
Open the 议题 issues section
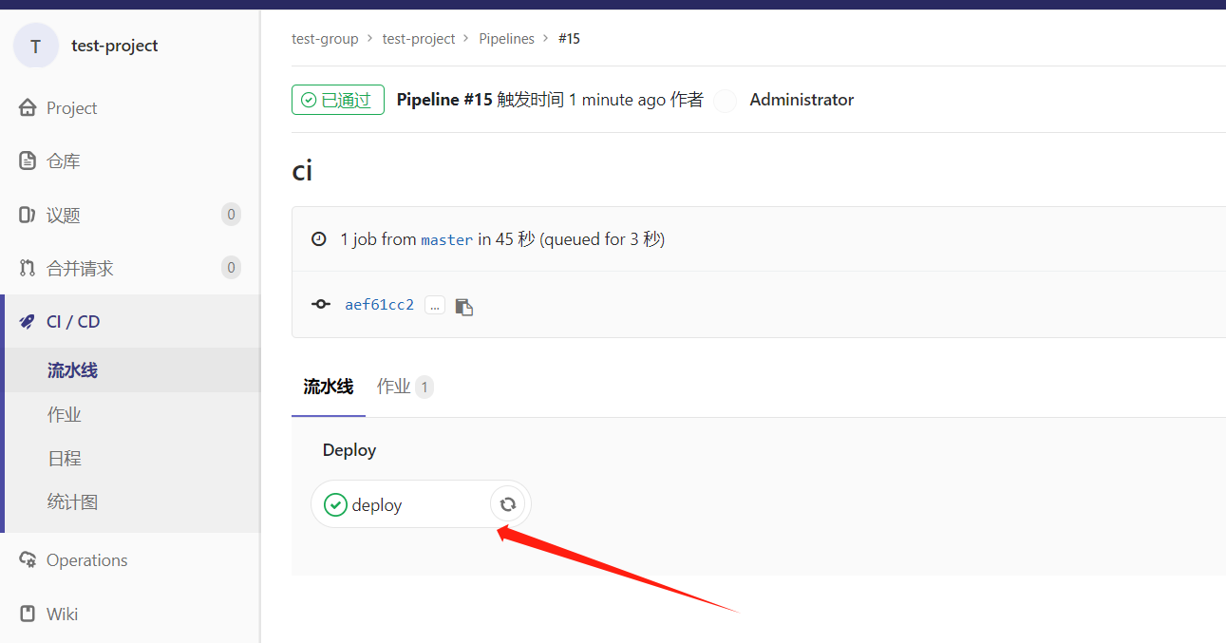pyautogui.click(x=28, y=214)
